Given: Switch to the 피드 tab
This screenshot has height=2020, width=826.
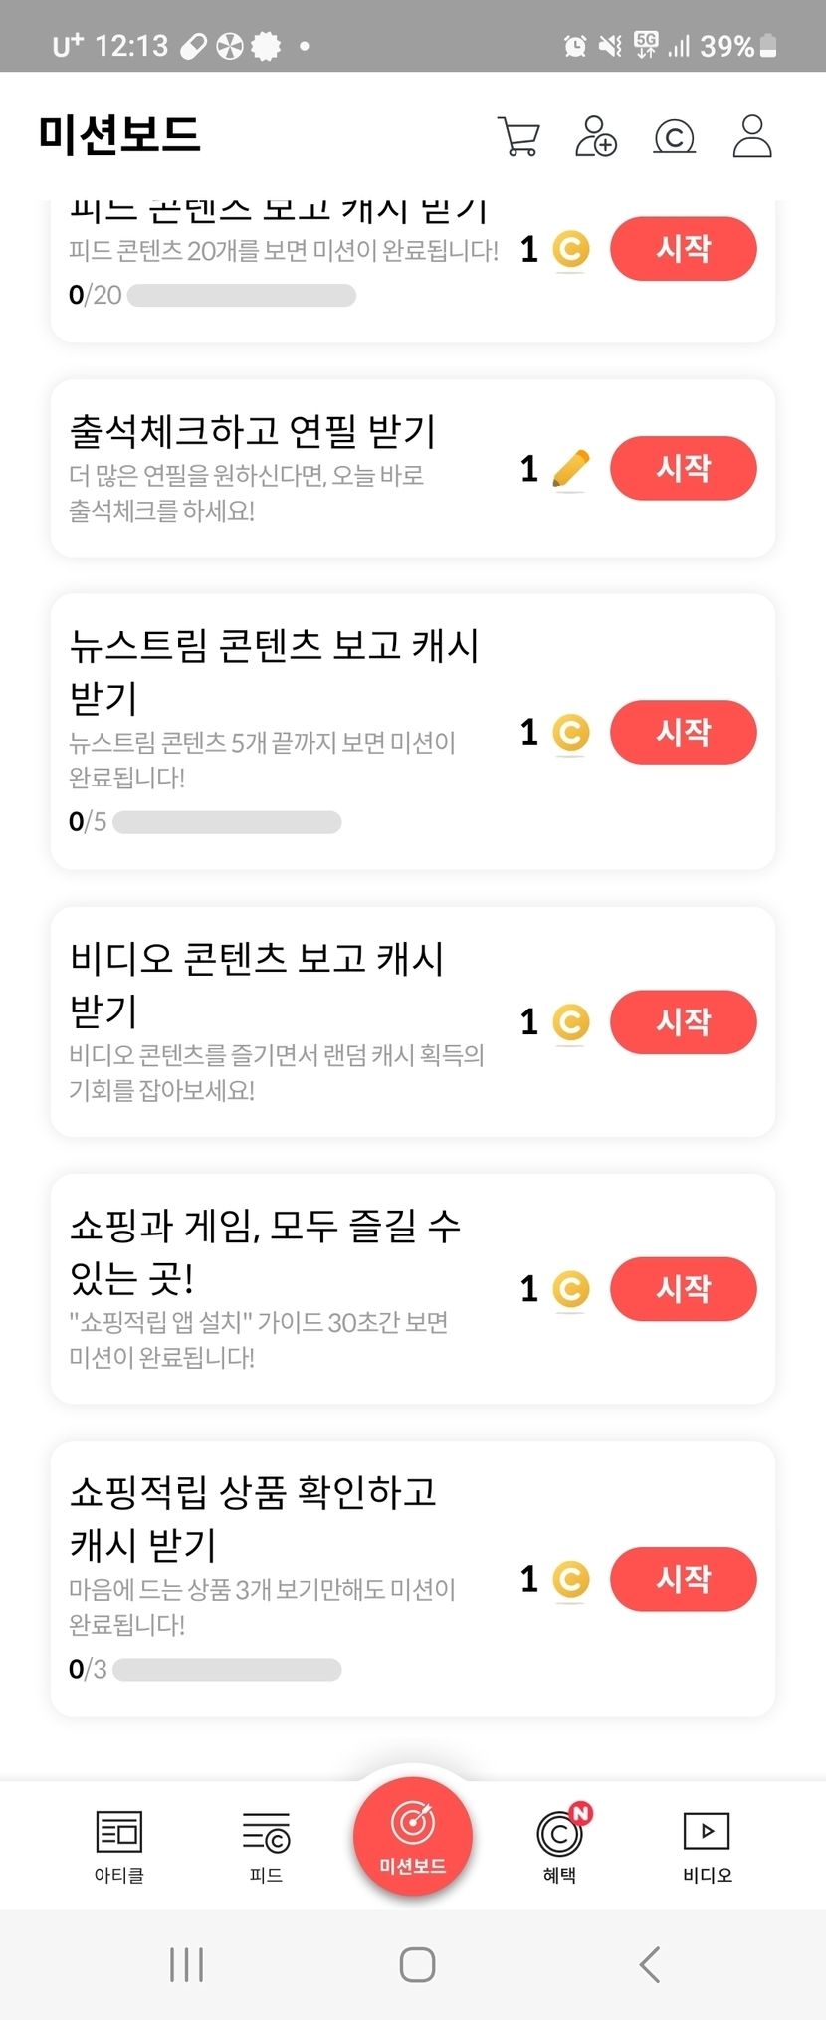Looking at the screenshot, I should 266,1846.
